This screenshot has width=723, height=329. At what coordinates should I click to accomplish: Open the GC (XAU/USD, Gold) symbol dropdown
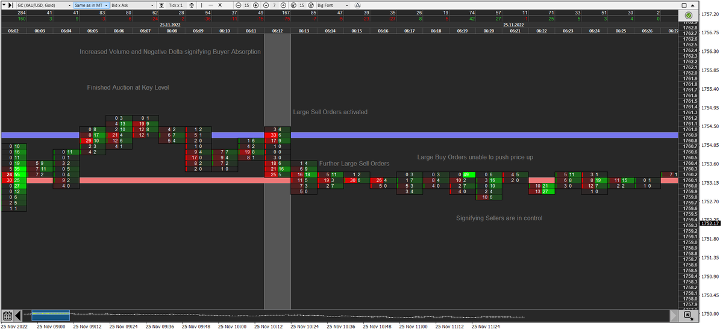[44, 5]
